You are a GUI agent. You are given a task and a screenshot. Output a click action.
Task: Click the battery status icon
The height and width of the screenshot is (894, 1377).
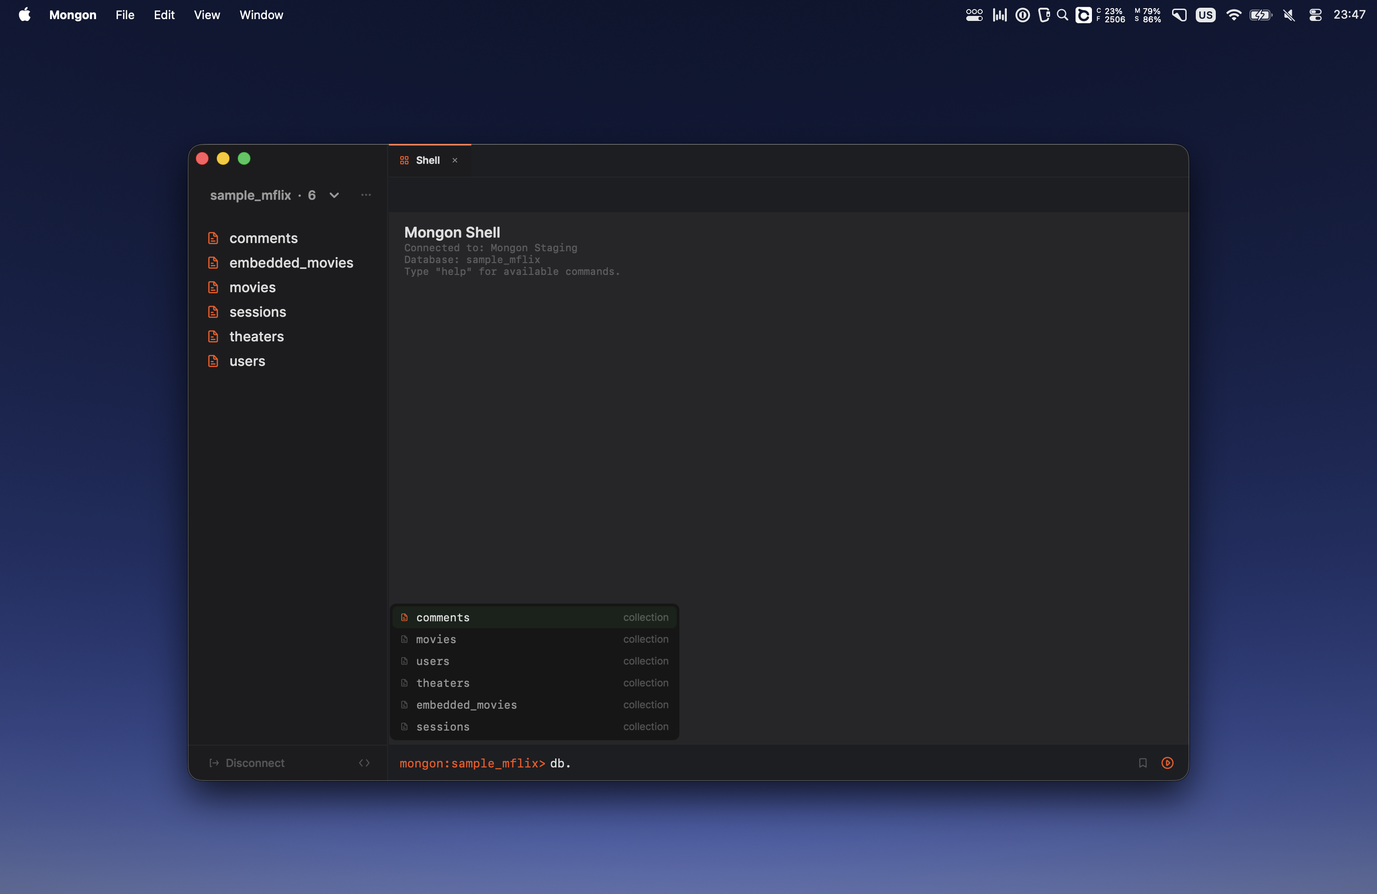coord(1261,15)
